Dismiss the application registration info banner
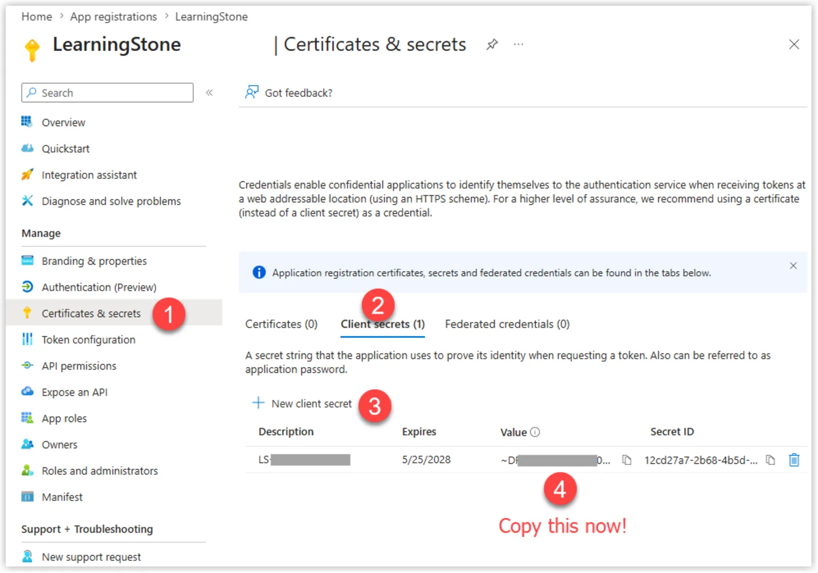 pos(793,266)
